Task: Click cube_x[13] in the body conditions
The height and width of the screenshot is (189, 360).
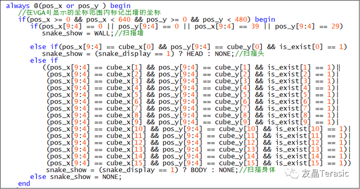Action: coord(126,149)
